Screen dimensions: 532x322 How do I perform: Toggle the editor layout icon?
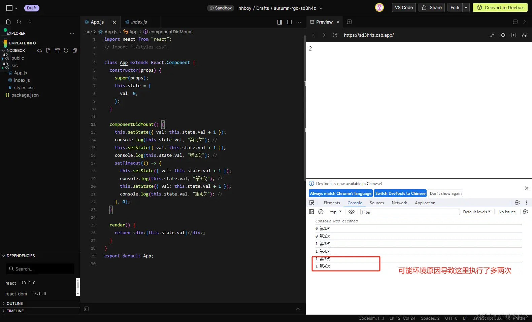289,22
